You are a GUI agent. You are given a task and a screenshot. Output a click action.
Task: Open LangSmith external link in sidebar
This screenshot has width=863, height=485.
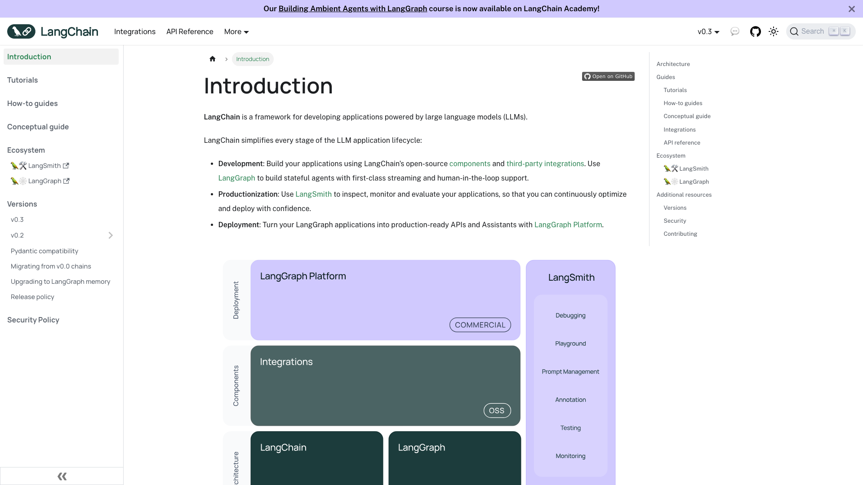coord(40,166)
